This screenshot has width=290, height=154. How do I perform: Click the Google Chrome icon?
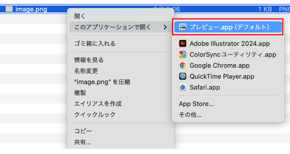(183, 65)
